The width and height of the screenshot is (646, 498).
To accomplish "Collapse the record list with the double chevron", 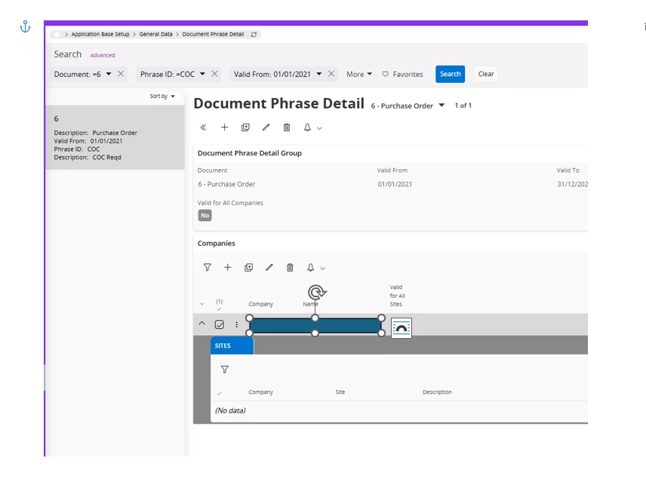I will click(203, 128).
